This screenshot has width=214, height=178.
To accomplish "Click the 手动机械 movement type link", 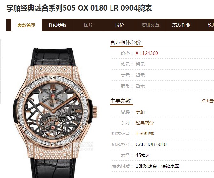I will [x=145, y=134].
